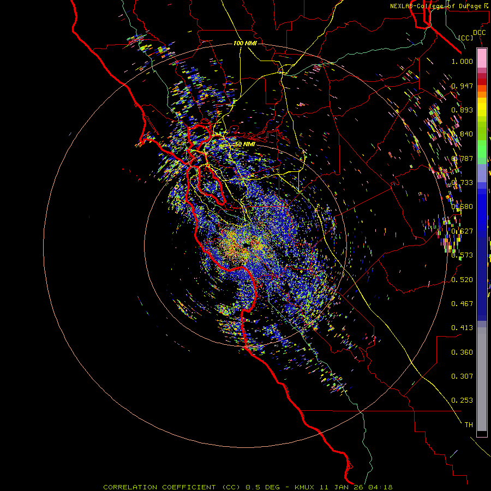Select the 0.360 legend value

[x=462, y=352]
